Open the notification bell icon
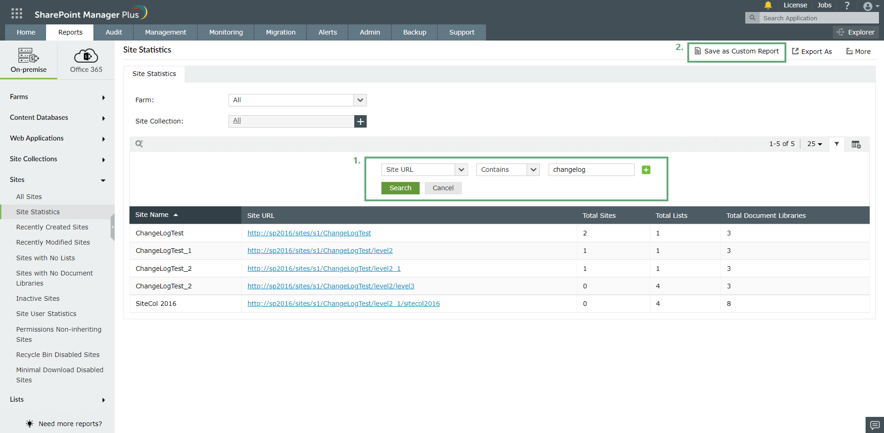This screenshot has height=433, width=884. (767, 5)
